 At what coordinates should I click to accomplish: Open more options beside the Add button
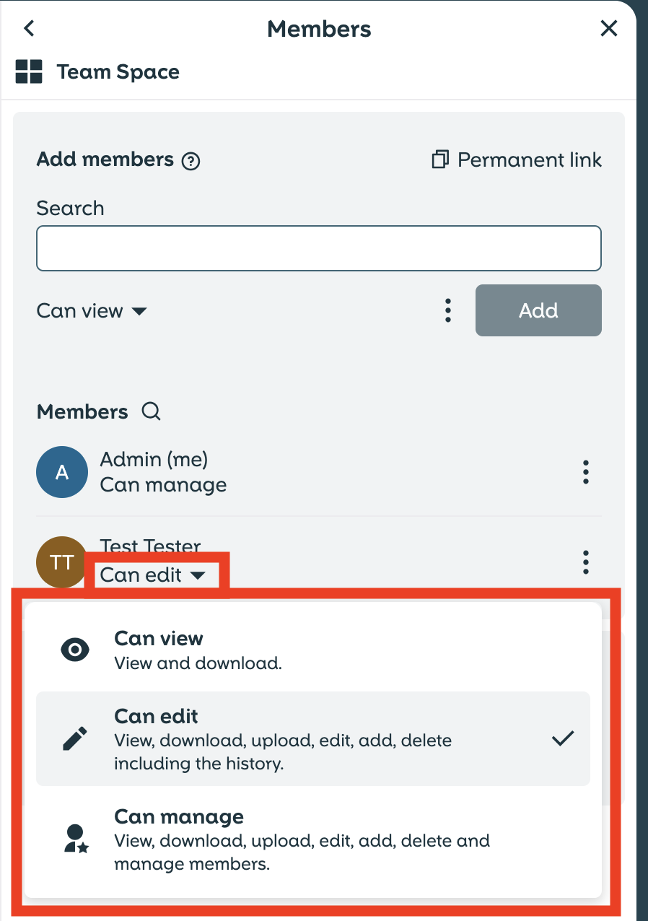pos(448,310)
